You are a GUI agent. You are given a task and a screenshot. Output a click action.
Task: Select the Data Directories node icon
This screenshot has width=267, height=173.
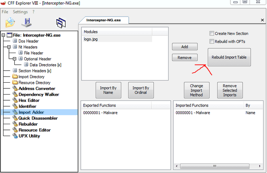[x=26, y=65]
